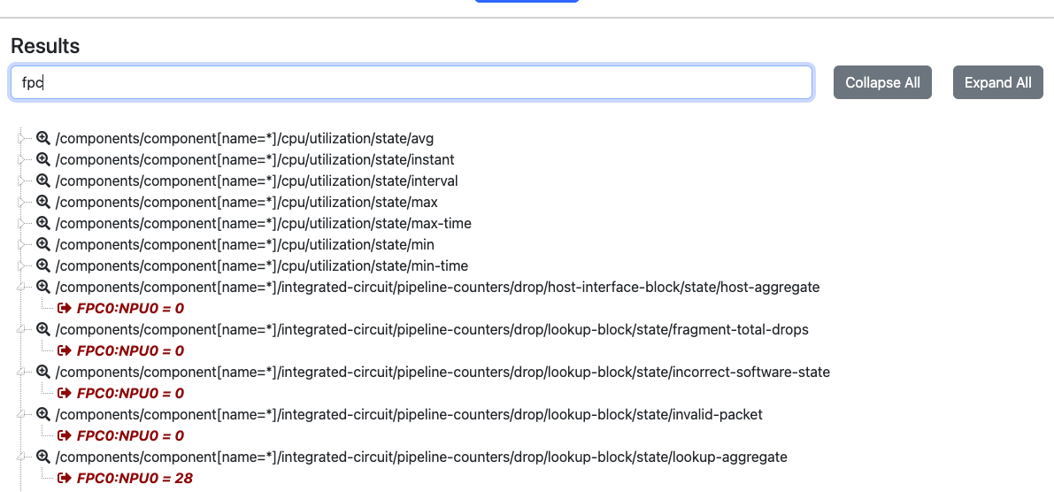Expand the cpu utilization min node
Viewport: 1054px width, 492px height.
tap(23, 245)
